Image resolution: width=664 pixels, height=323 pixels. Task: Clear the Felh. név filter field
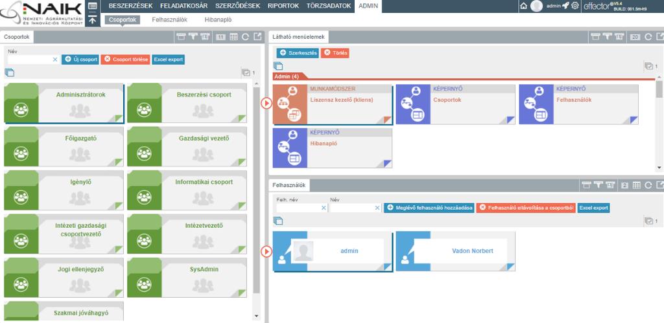click(x=324, y=208)
